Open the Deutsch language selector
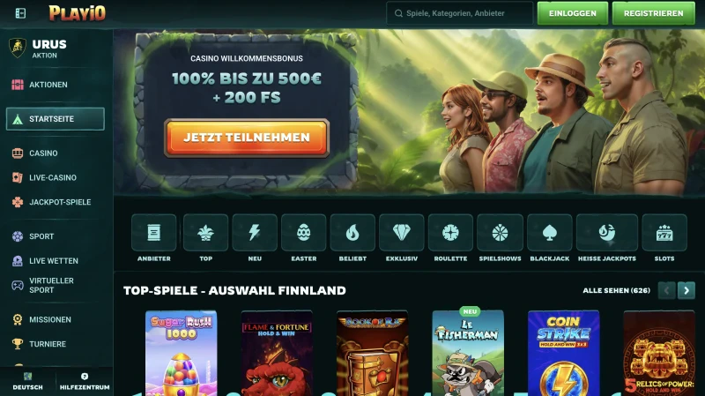 (x=28, y=381)
